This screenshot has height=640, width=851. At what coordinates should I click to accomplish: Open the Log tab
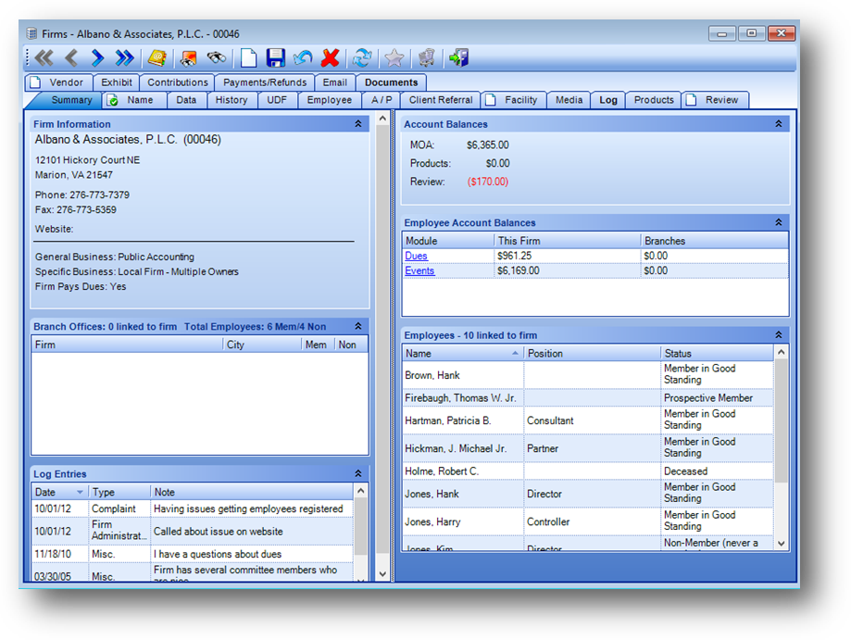point(607,100)
